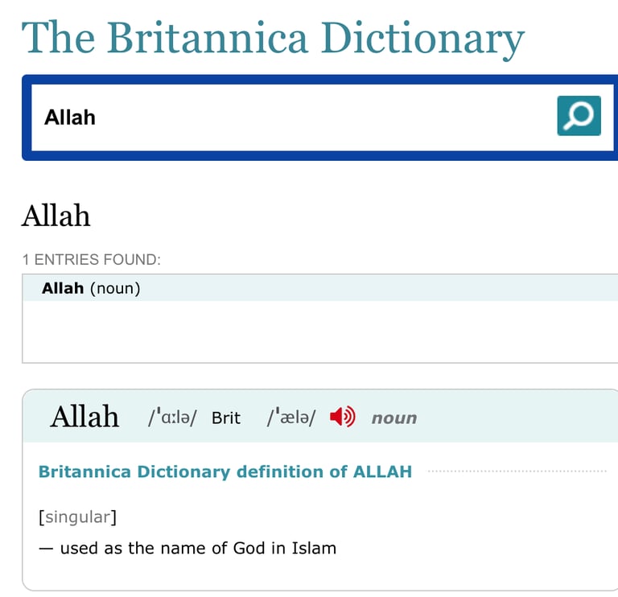Click the Allah headword in entry card
Image resolution: width=618 pixels, height=597 pixels.
coord(84,417)
